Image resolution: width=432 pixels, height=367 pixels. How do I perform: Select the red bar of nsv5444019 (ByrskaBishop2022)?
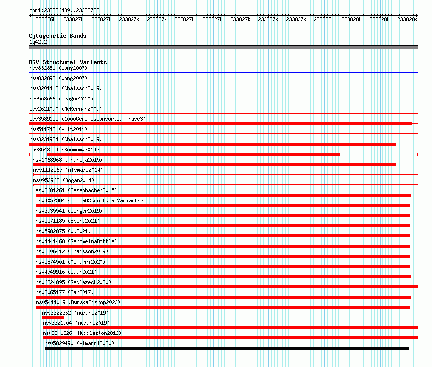coord(223,307)
